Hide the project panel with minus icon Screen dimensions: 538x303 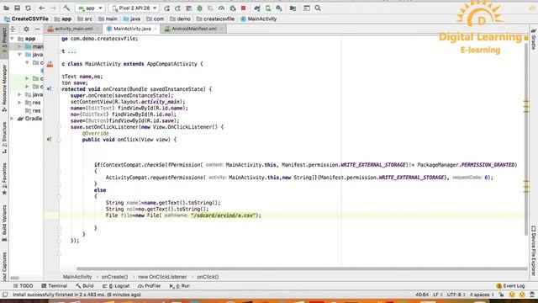tap(37, 29)
